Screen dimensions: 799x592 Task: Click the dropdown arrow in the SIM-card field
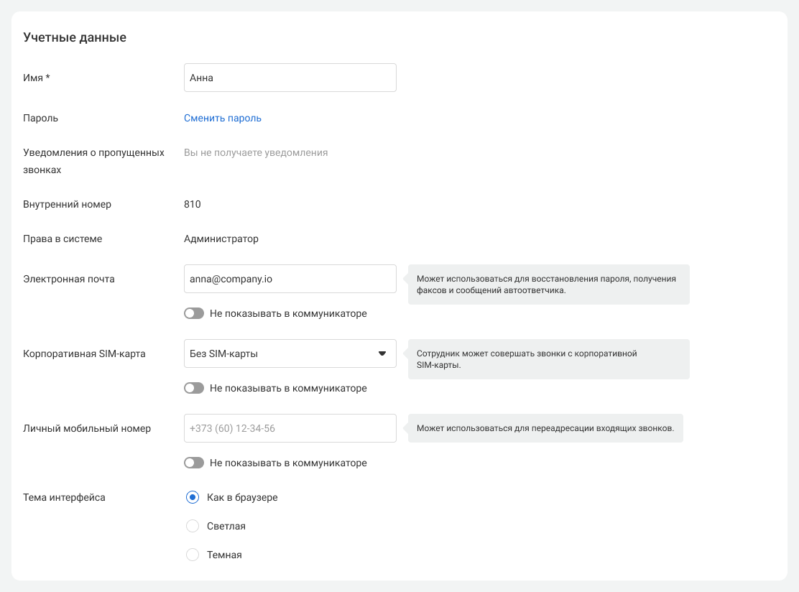tap(382, 353)
